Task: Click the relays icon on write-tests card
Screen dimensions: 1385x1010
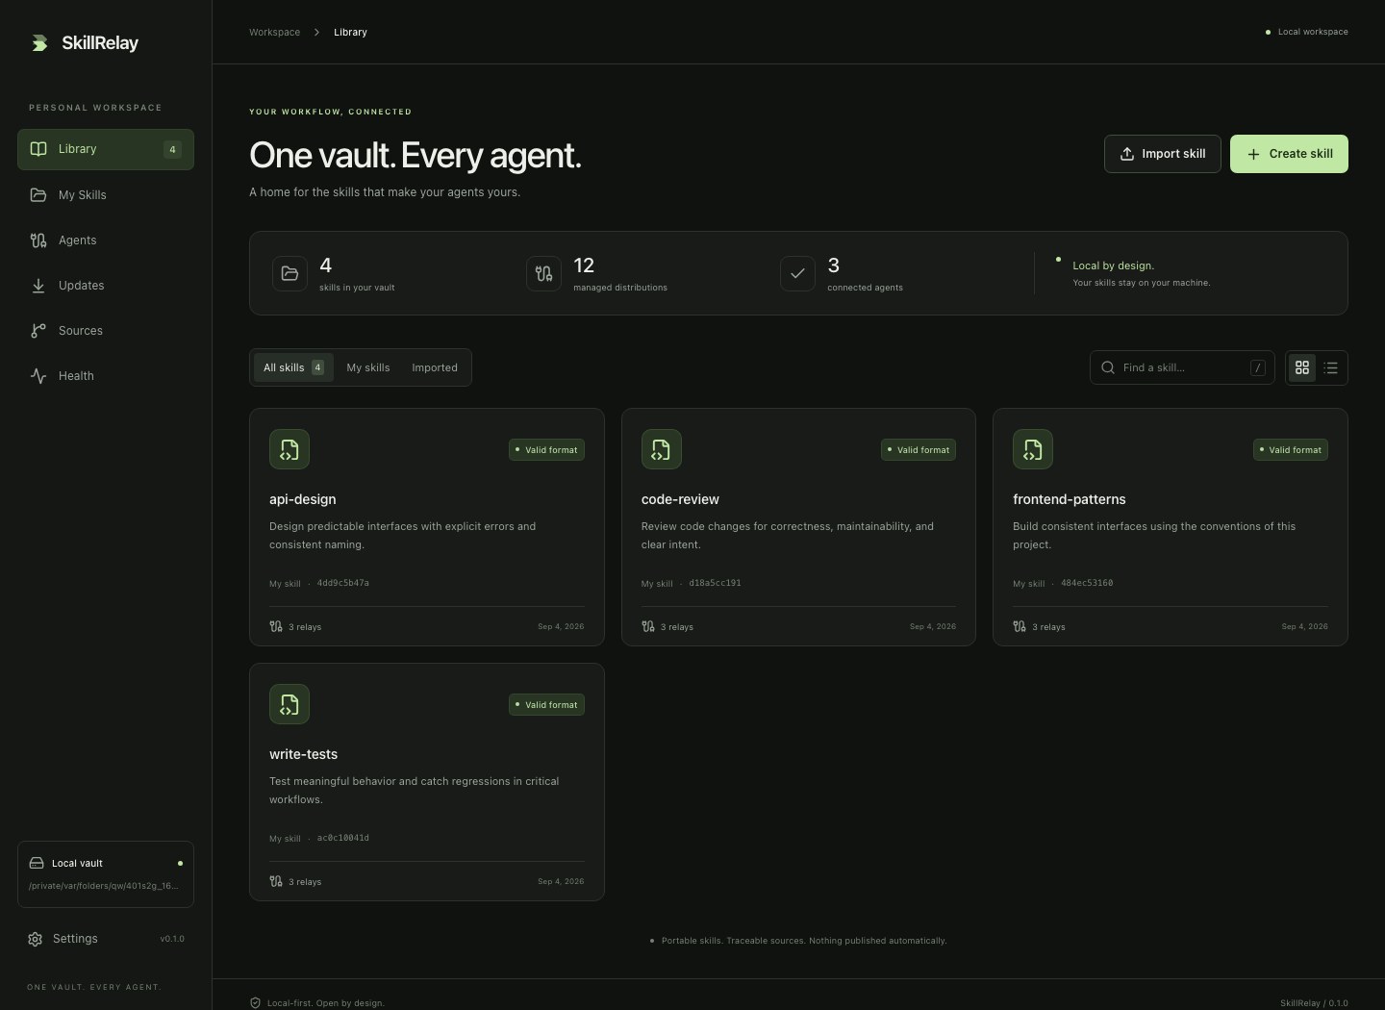Action: pyautogui.click(x=276, y=881)
